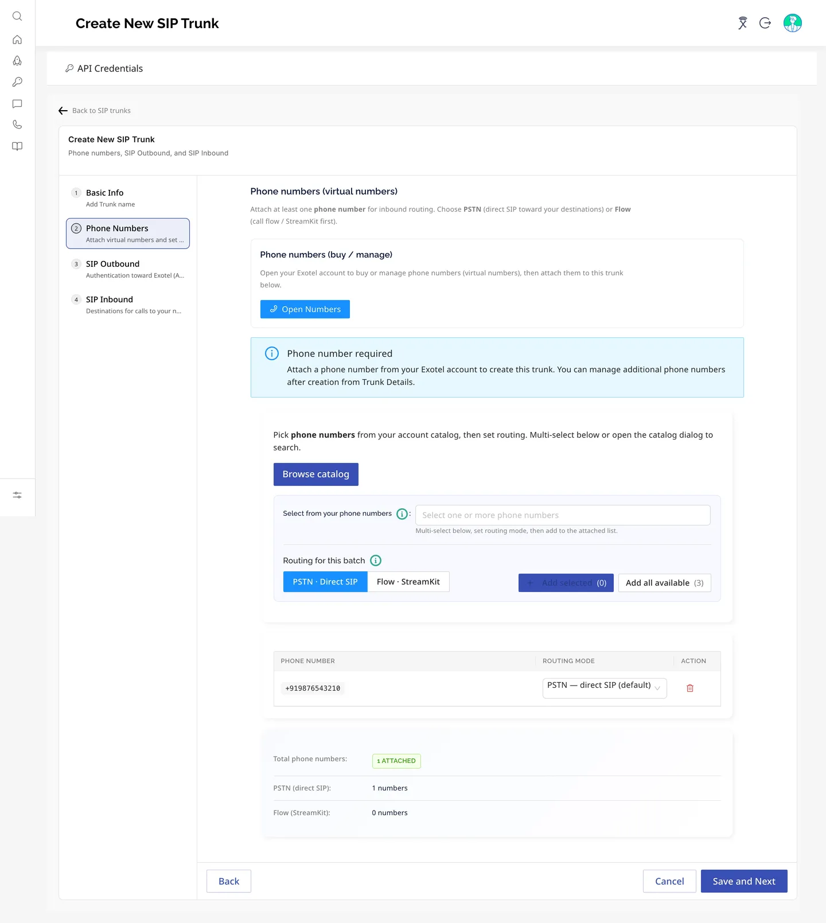Image resolution: width=826 pixels, height=923 pixels.
Task: Click Add selected (0) button
Action: click(566, 583)
